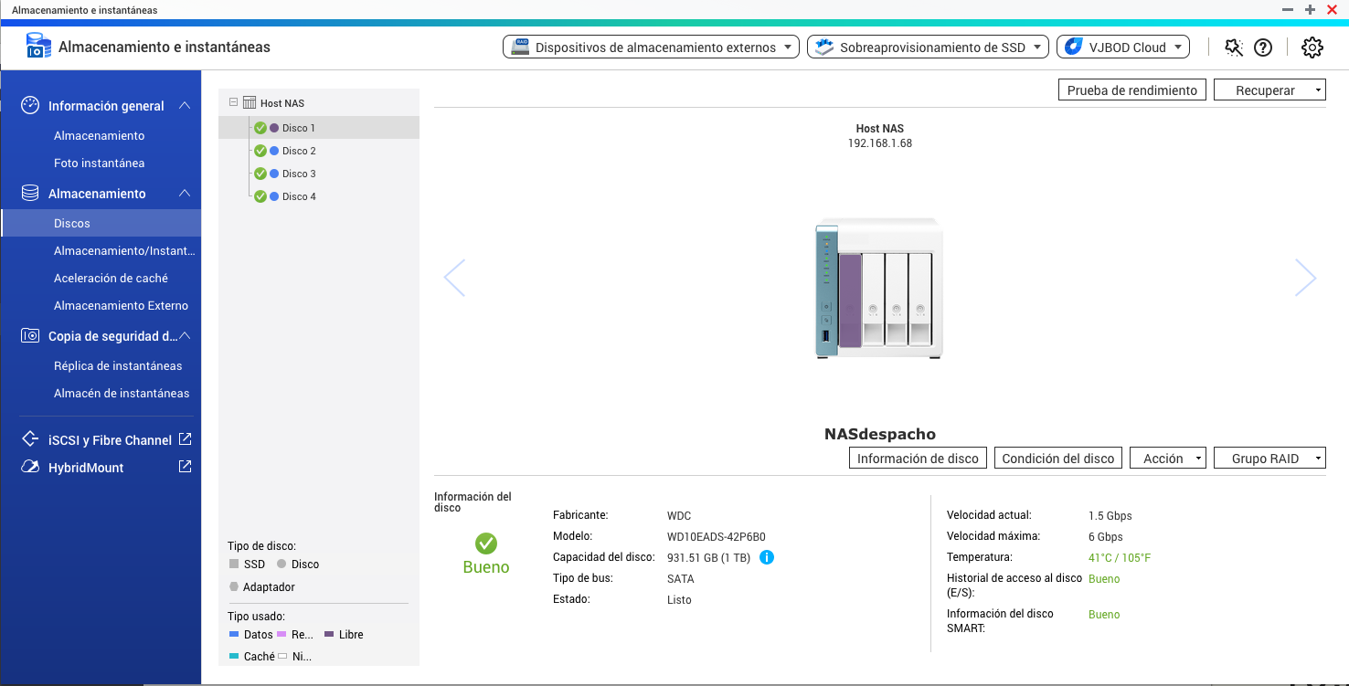
Task: Open the Acción dropdown menu
Action: click(x=1168, y=459)
